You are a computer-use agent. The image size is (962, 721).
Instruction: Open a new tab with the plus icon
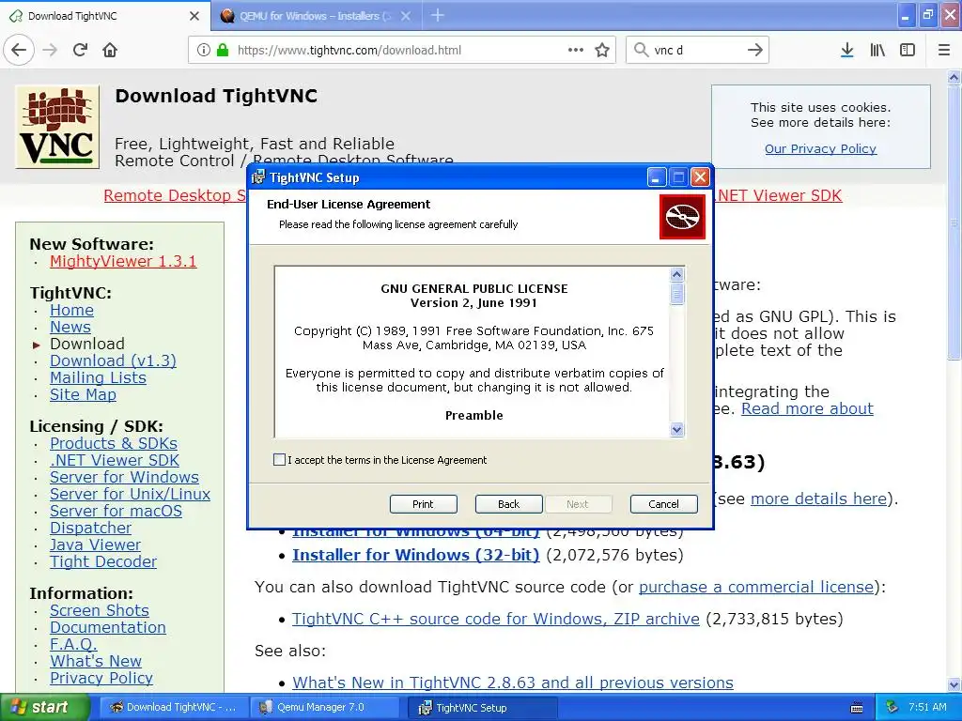tap(438, 15)
